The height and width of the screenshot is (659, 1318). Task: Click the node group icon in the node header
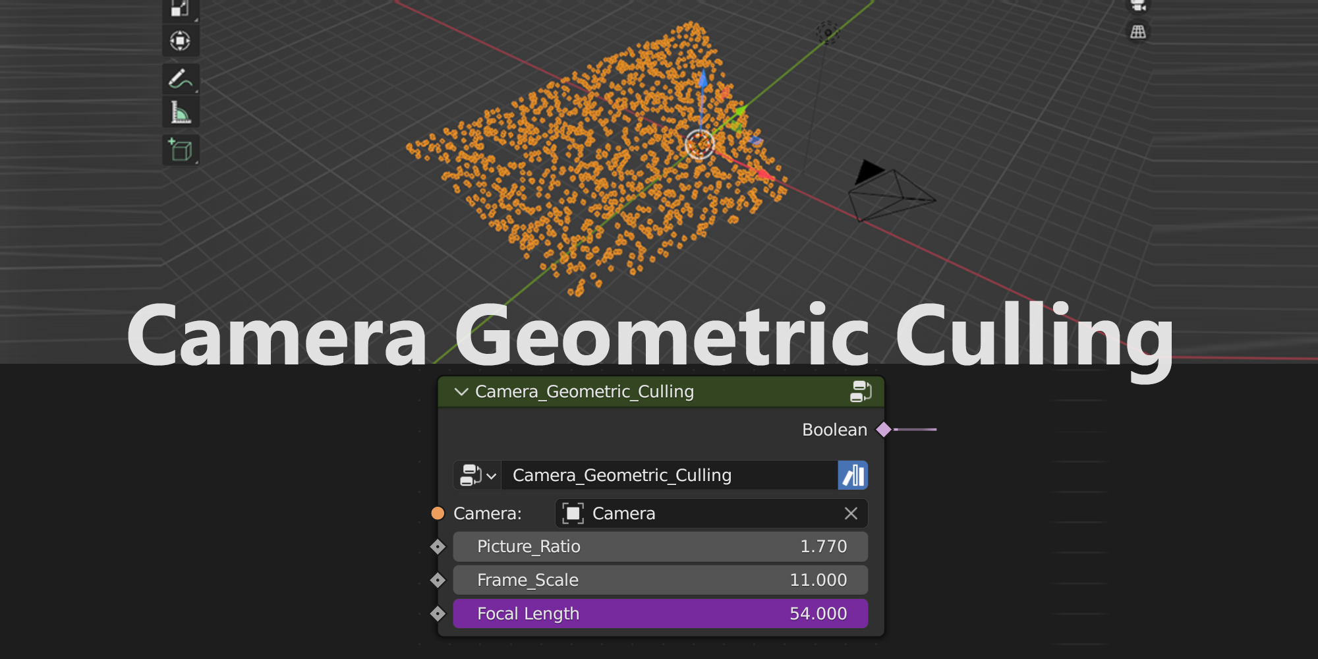point(861,391)
